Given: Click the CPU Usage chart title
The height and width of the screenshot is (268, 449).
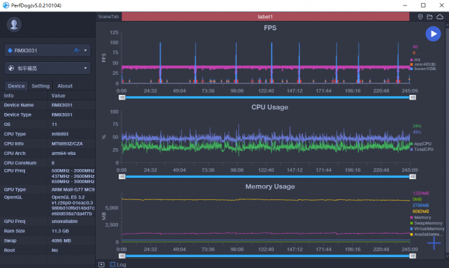Looking at the screenshot, I should pos(270,107).
